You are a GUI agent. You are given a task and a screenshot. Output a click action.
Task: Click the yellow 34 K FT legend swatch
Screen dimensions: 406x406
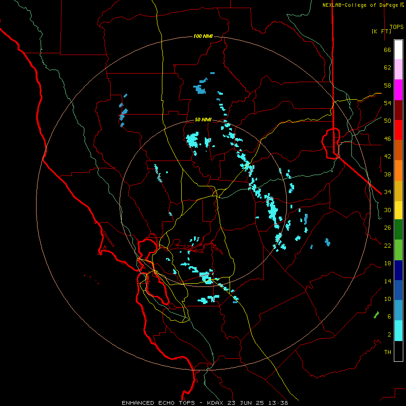(398, 210)
